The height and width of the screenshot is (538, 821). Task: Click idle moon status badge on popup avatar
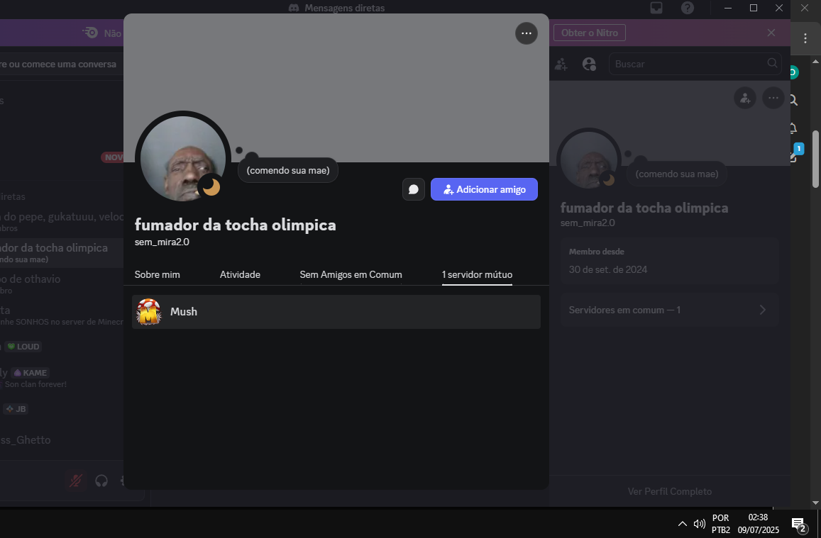click(211, 186)
